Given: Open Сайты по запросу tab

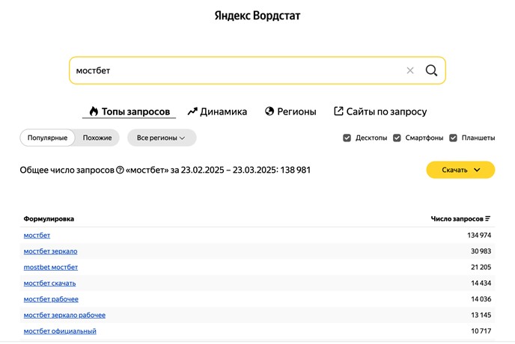Looking at the screenshot, I should [380, 111].
